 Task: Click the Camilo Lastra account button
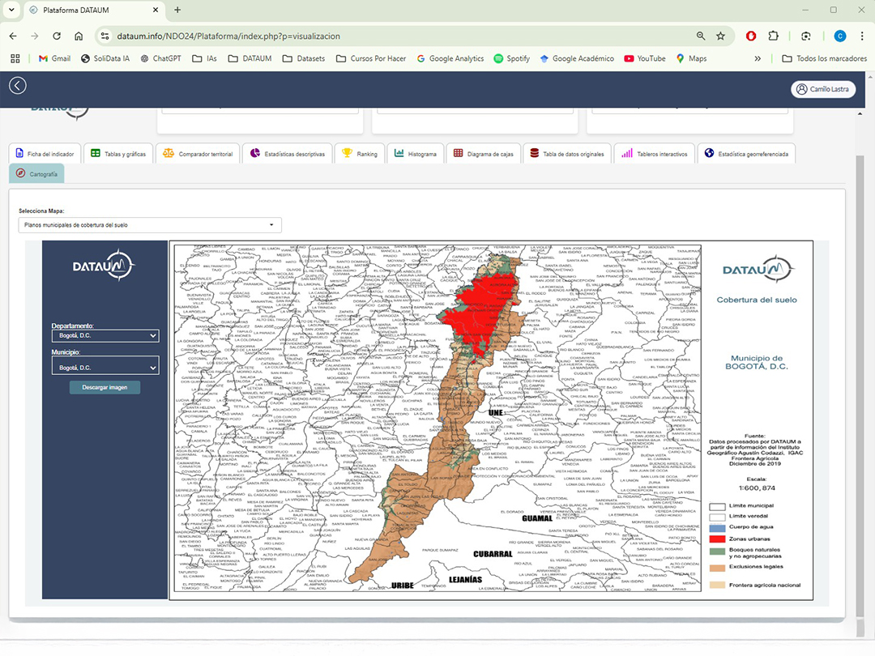(823, 89)
